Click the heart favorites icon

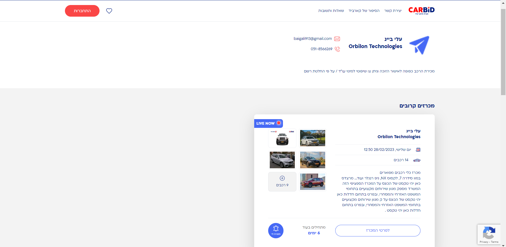[109, 11]
